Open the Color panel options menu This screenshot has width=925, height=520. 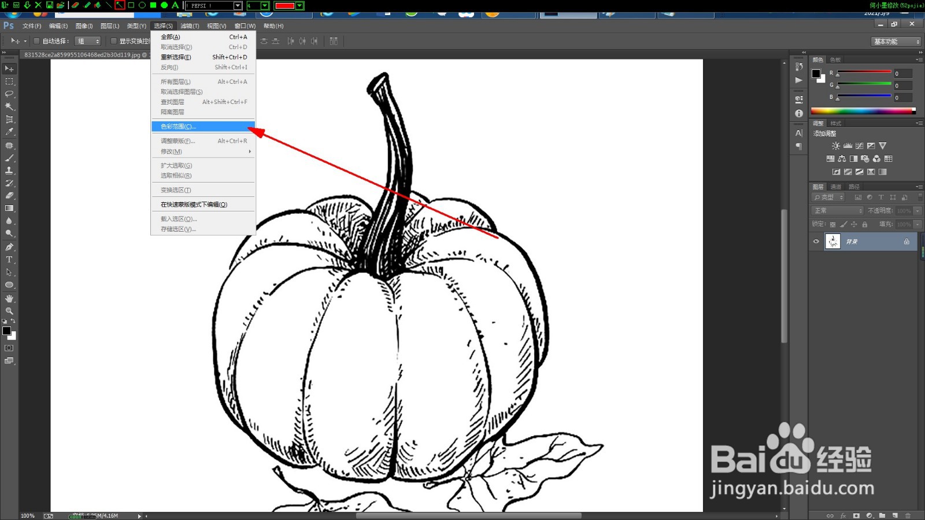(919, 60)
